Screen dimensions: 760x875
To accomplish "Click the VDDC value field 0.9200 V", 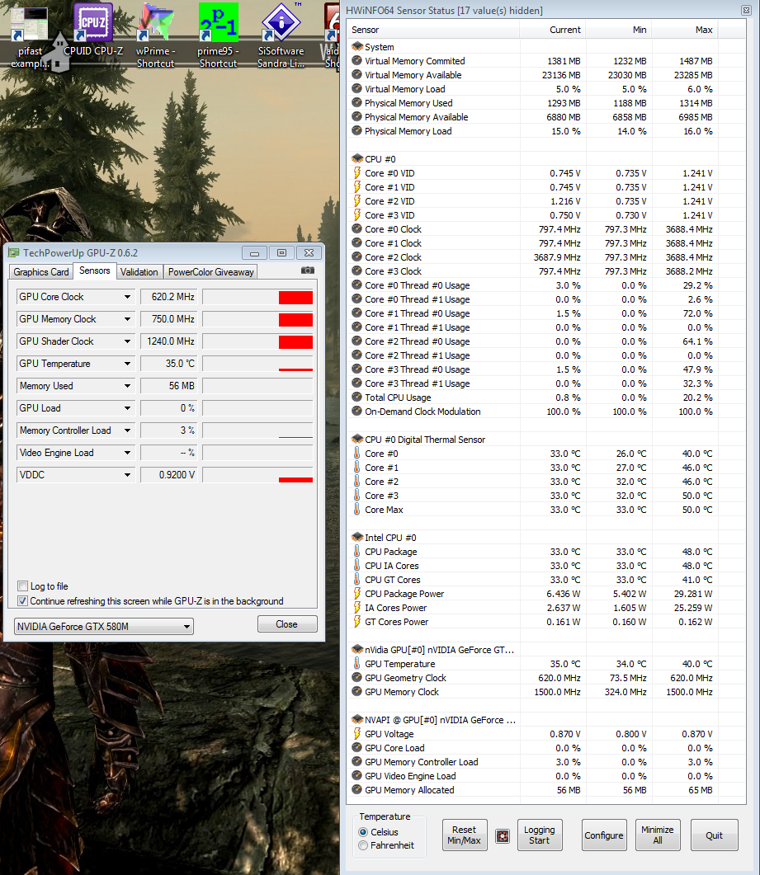I will [x=168, y=475].
